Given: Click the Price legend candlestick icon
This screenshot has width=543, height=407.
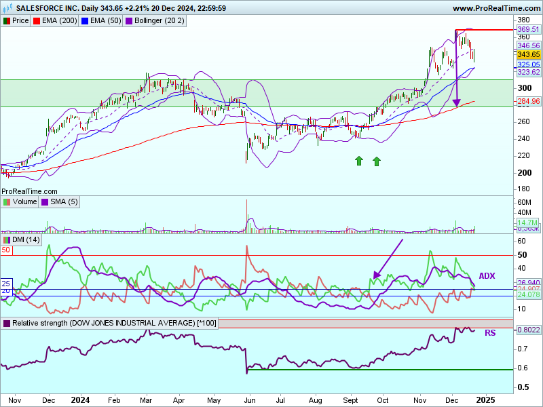Looking at the screenshot, I should 7,21.
